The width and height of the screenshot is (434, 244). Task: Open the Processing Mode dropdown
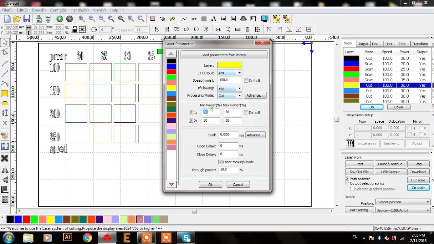tap(239, 96)
